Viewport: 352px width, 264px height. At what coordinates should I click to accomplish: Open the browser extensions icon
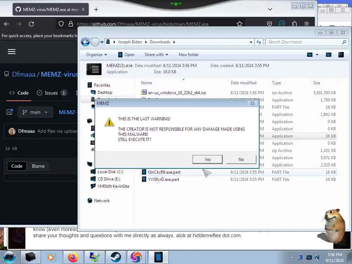tap(294, 24)
